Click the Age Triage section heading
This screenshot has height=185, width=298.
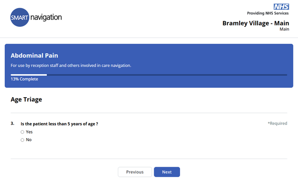[x=26, y=99]
